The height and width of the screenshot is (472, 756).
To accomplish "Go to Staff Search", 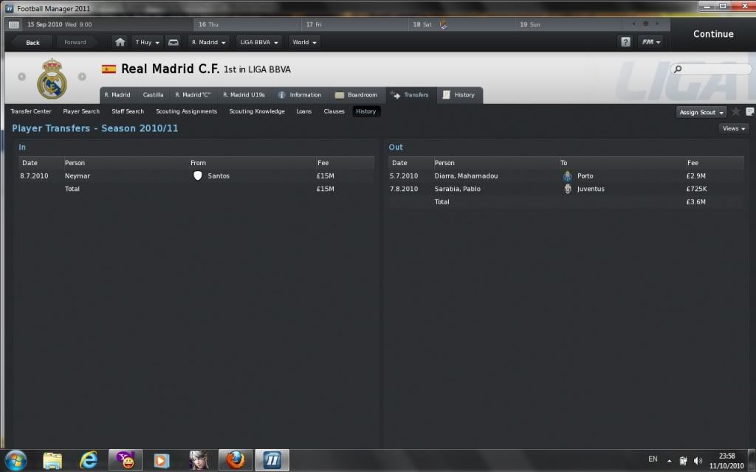I will point(128,111).
